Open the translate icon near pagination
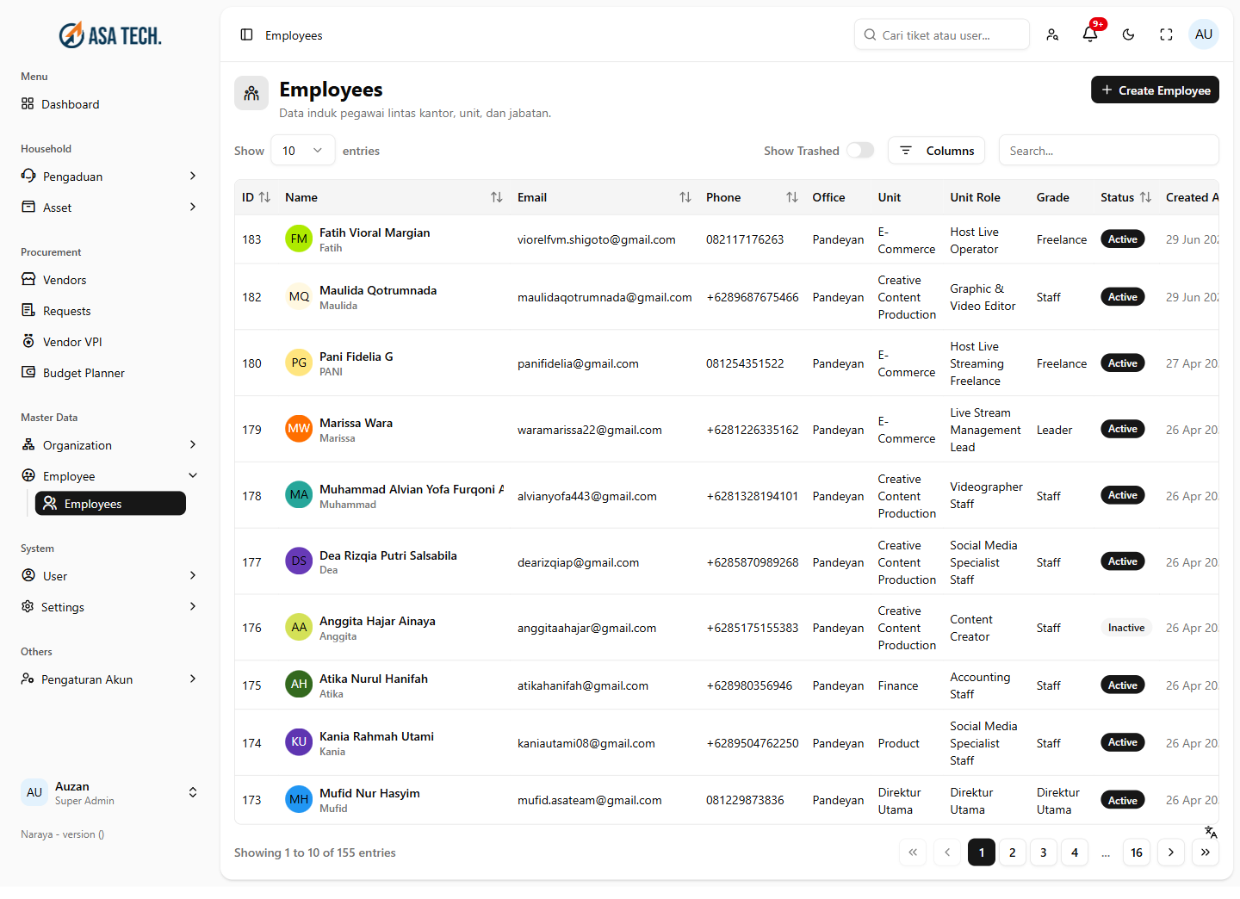This screenshot has width=1240, height=899. (x=1211, y=832)
